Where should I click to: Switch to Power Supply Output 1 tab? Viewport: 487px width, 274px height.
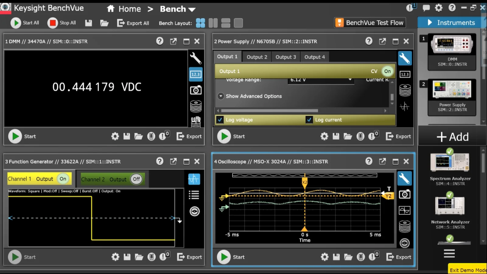227,57
